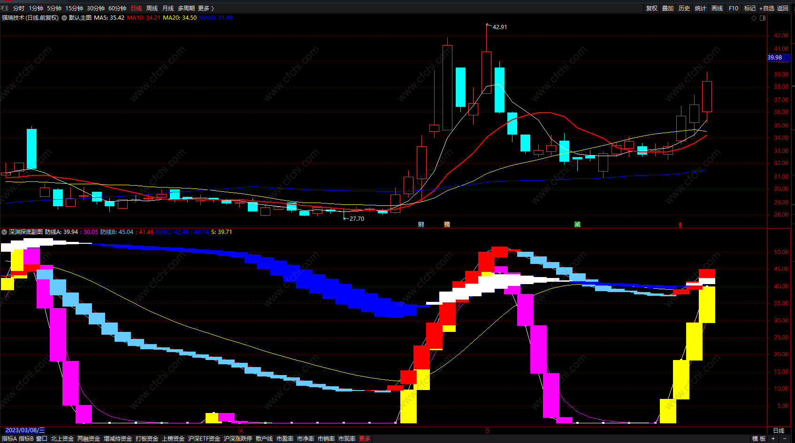The image size is (795, 443).
Task: Select the 打板资金 indicator
Action: coord(147,439)
